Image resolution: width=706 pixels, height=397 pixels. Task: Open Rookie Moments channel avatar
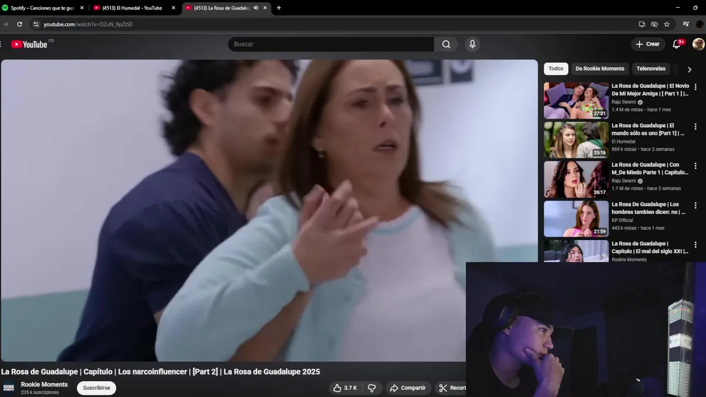(x=9, y=388)
